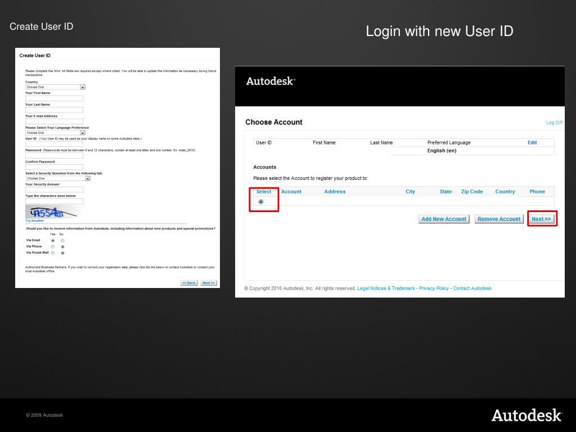Sort by the Address column header
Image resolution: width=576 pixels, height=432 pixels.
[x=335, y=192]
